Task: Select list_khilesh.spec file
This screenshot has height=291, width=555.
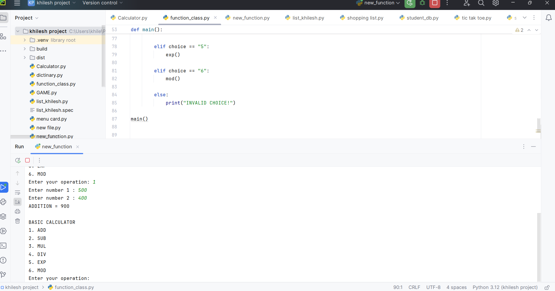Action: point(51,110)
